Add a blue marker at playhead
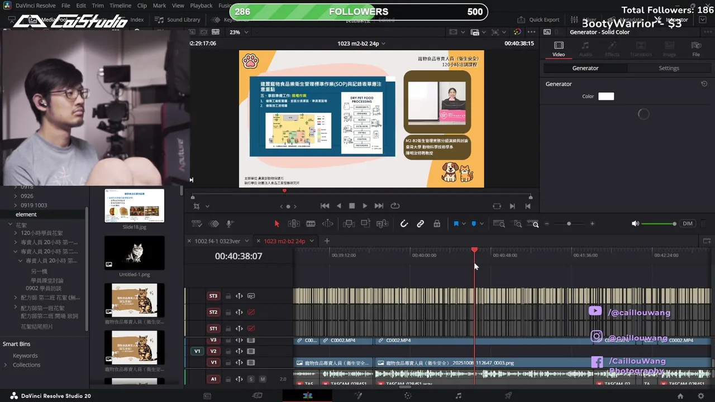Screen dimensions: 715x402 pyautogui.click(x=474, y=224)
